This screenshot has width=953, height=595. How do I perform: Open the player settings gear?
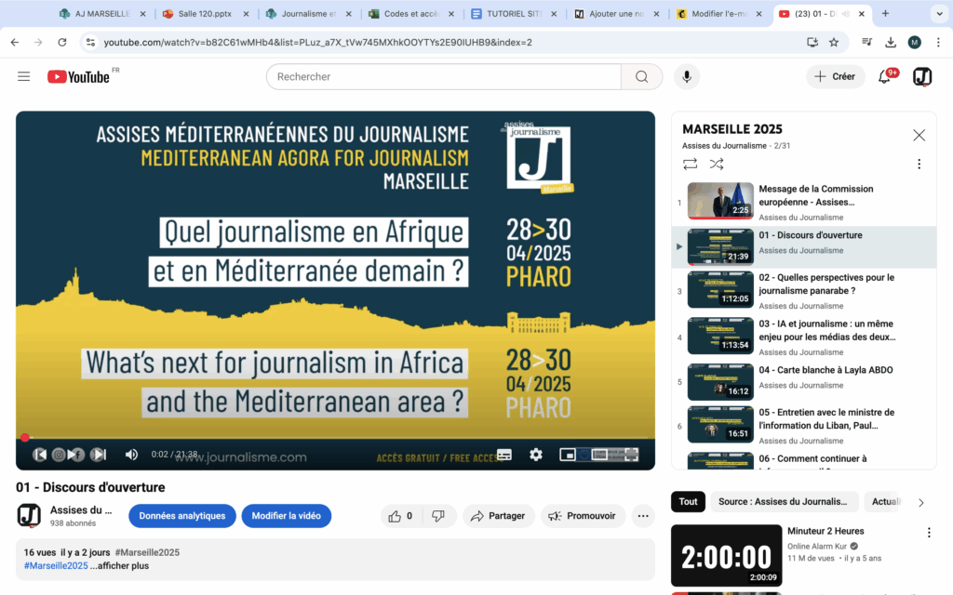coord(535,454)
